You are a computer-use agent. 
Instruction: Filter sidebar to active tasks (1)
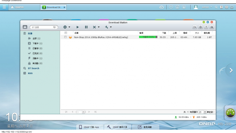pos(37,58)
